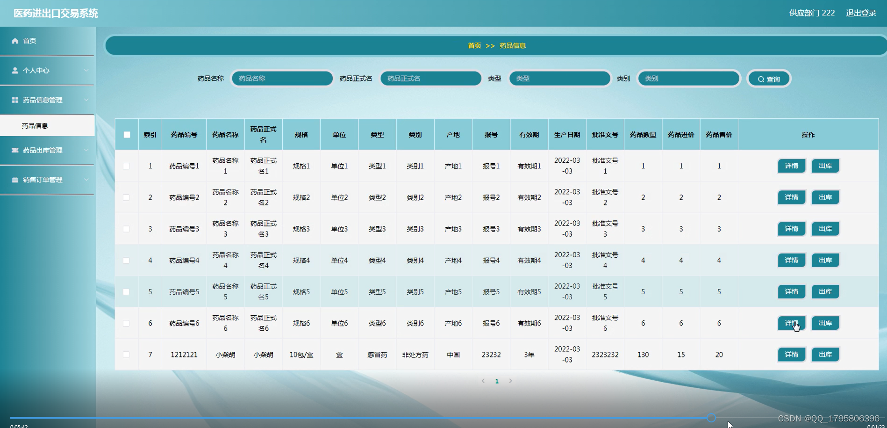Check the checkbox for row 药品编号5

(126, 291)
